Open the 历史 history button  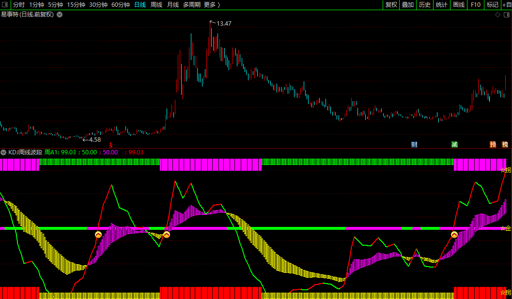click(x=425, y=5)
